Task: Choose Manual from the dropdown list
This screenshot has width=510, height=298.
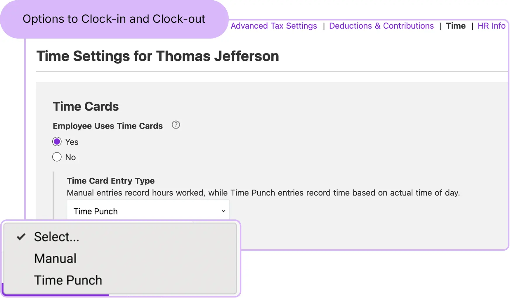Action: tap(55, 259)
